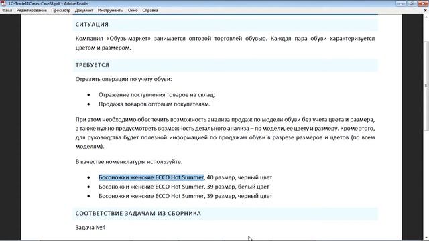Click the line Отразить операции по учету обуви

pyautogui.click(x=123, y=79)
